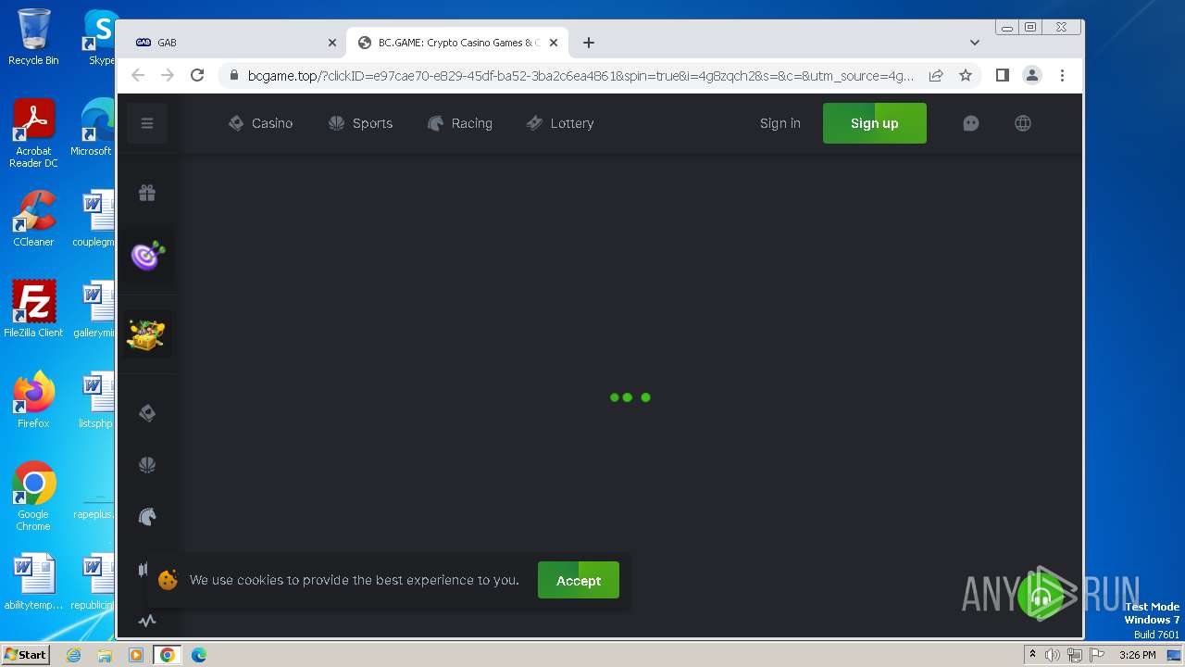Open Google Chrome desktop shortcut

coord(33,496)
